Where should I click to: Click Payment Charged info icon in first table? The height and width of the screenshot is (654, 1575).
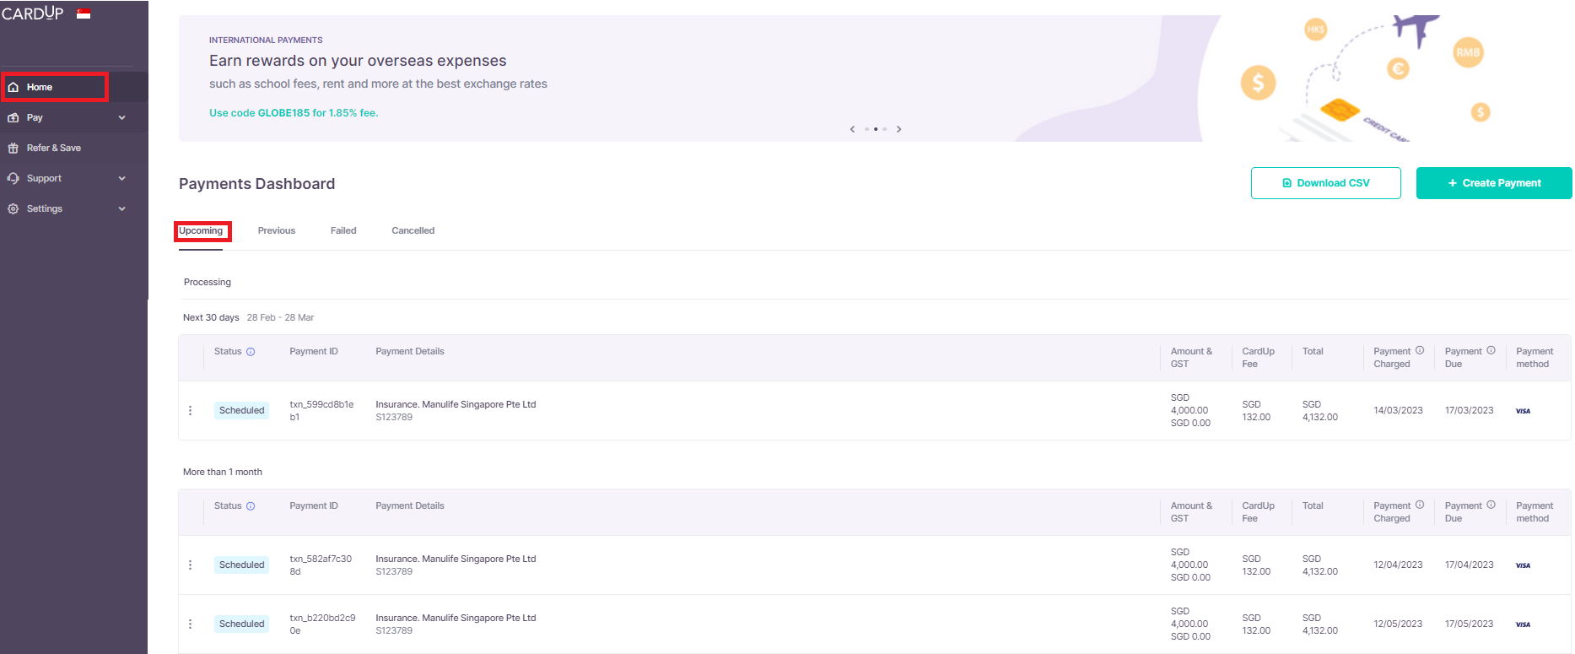1420,350
